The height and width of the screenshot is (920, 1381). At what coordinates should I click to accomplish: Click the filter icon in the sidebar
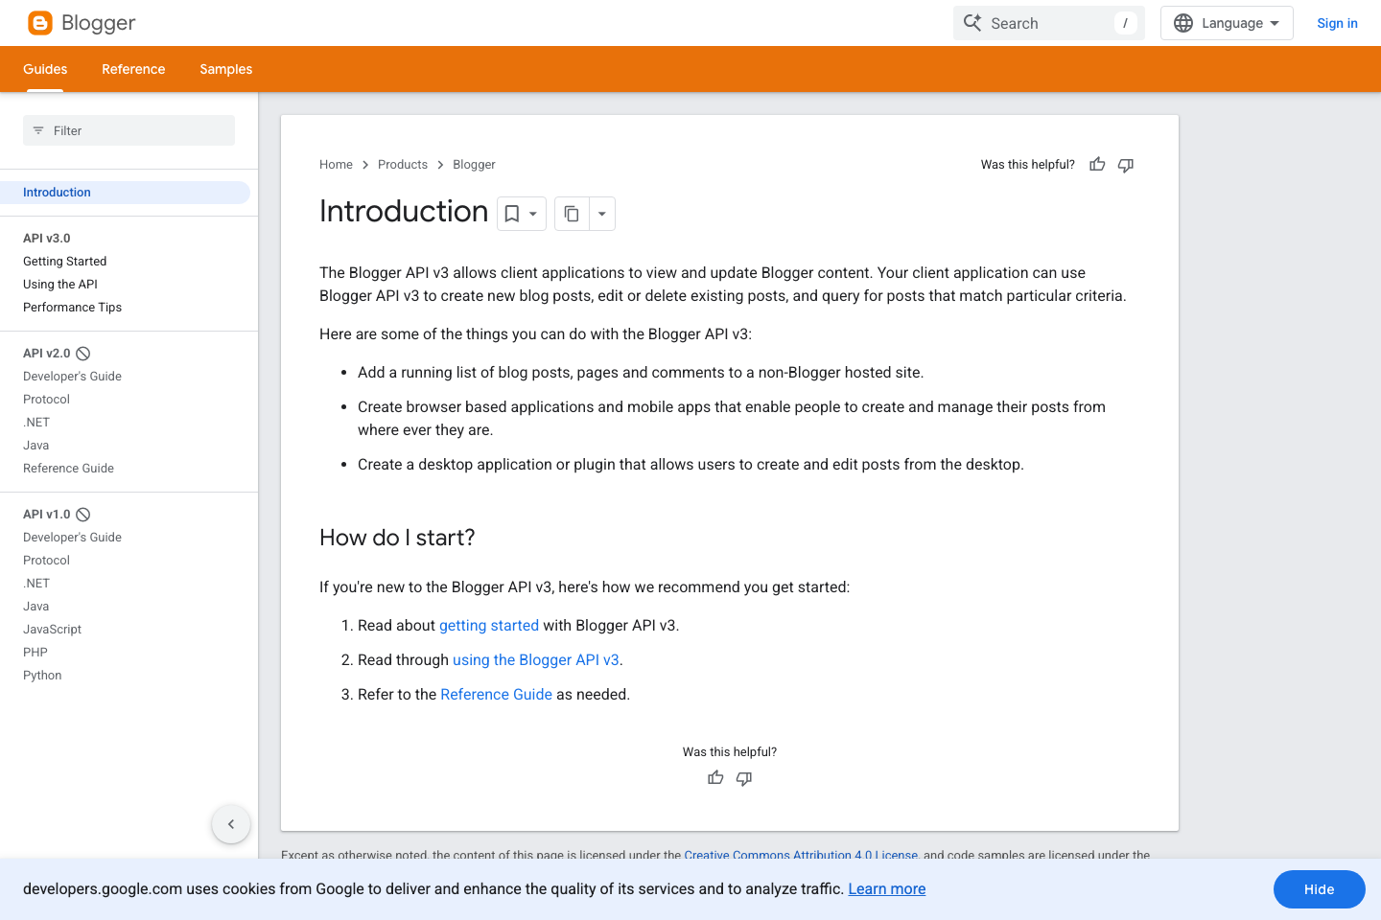38,130
